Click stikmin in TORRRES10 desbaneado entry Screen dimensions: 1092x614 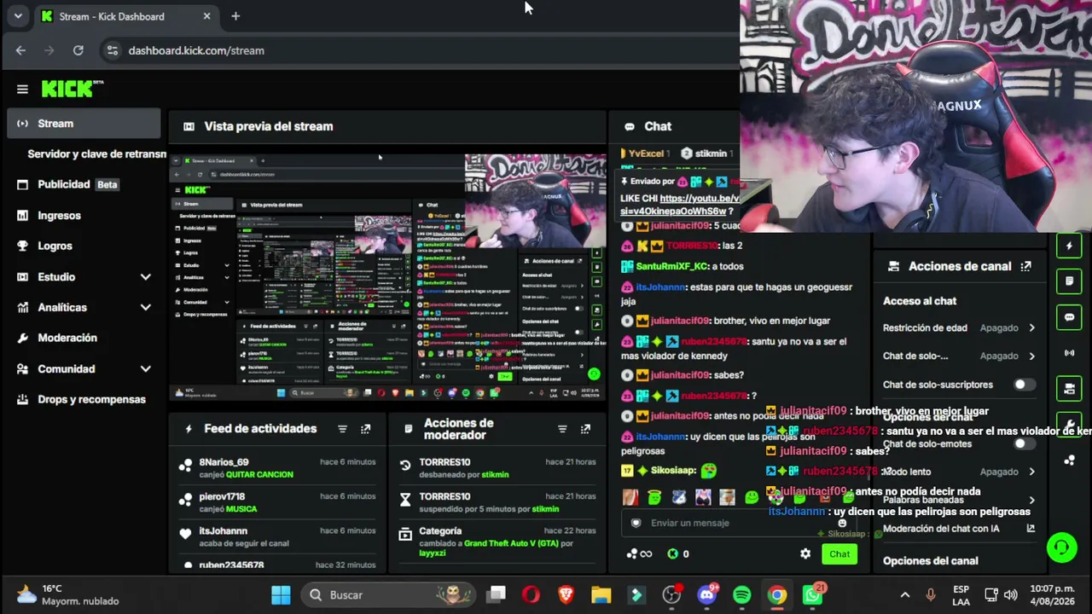[495, 475]
